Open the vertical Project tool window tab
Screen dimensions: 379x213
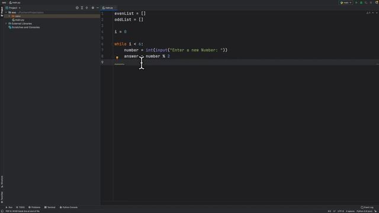[2, 12]
